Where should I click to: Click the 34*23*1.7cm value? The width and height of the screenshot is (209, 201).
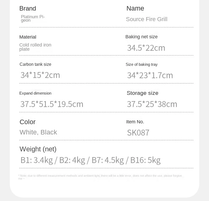click(x=150, y=75)
